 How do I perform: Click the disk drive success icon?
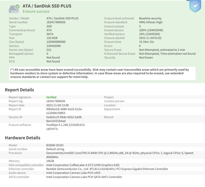click(14, 9)
